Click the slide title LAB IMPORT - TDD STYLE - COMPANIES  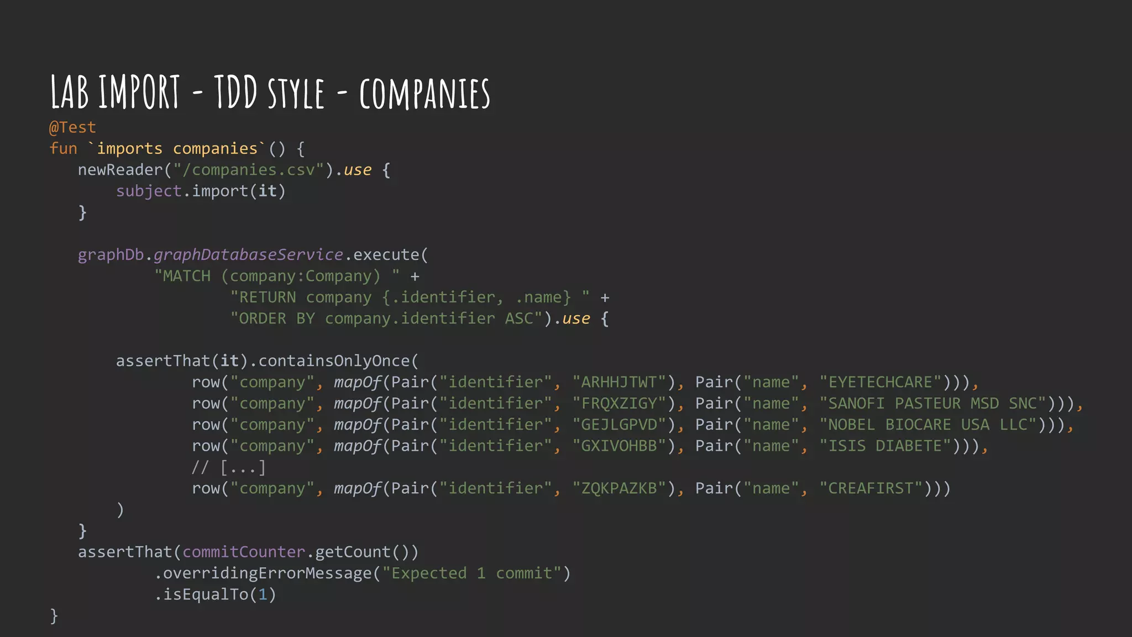270,92
